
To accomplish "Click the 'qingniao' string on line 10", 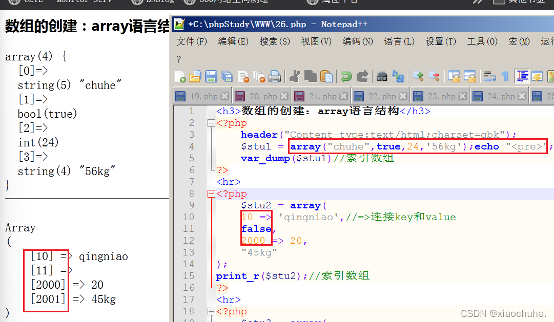I will [309, 217].
